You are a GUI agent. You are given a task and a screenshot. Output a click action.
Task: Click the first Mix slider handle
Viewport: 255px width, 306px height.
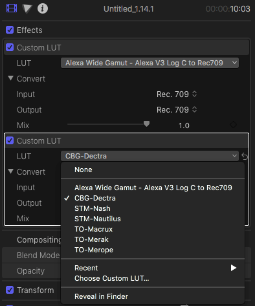(146, 124)
